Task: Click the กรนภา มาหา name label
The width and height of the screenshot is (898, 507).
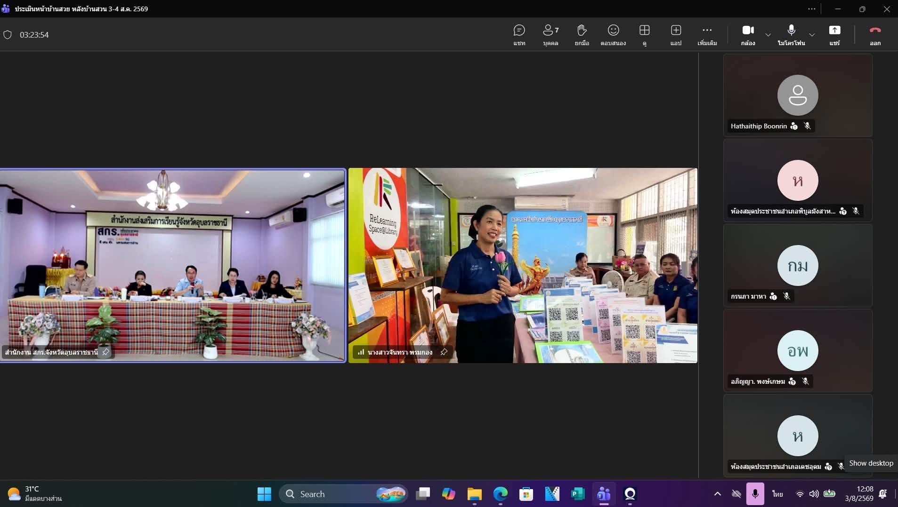Action: click(x=748, y=296)
